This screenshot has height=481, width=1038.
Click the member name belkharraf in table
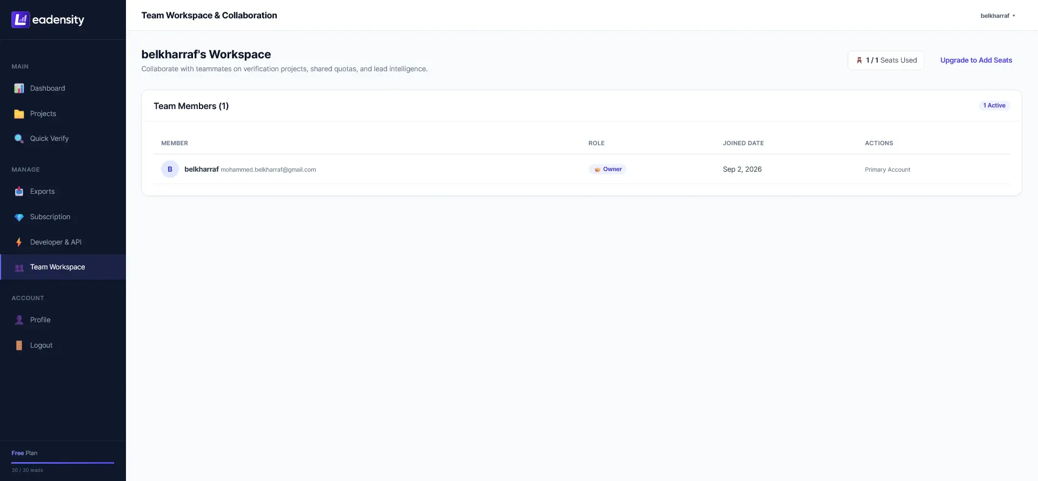(x=201, y=170)
